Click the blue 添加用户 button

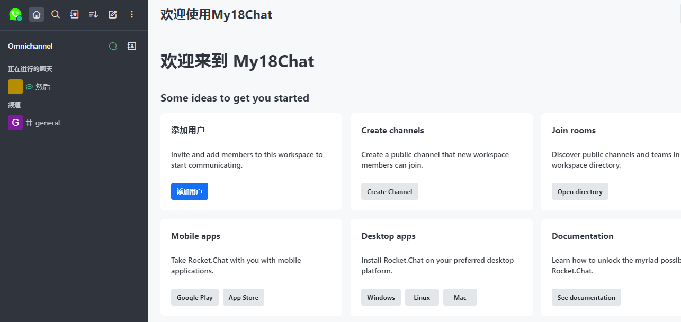(x=190, y=191)
